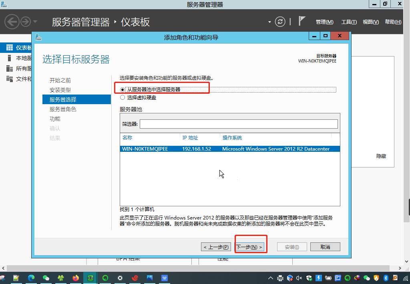The height and width of the screenshot is (284, 410).
Task: Click the 上一步(P) button
Action: point(216,247)
